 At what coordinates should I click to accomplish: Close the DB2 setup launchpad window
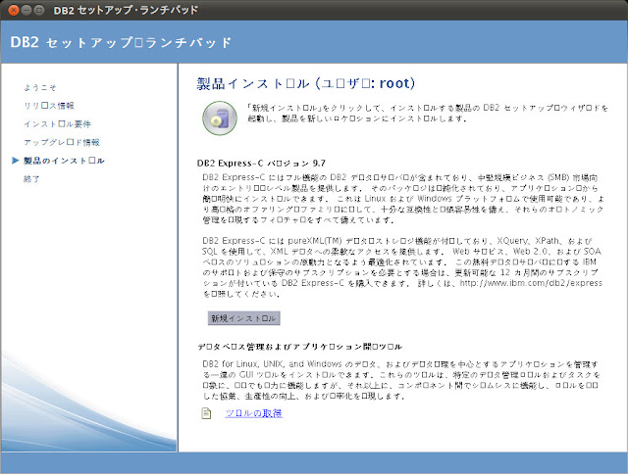(x=14, y=10)
